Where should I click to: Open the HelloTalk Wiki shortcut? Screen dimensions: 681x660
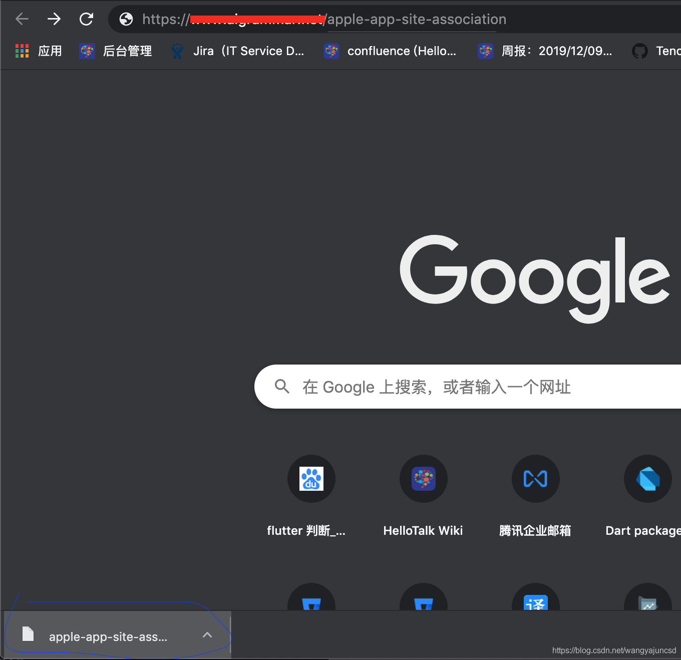(x=424, y=479)
